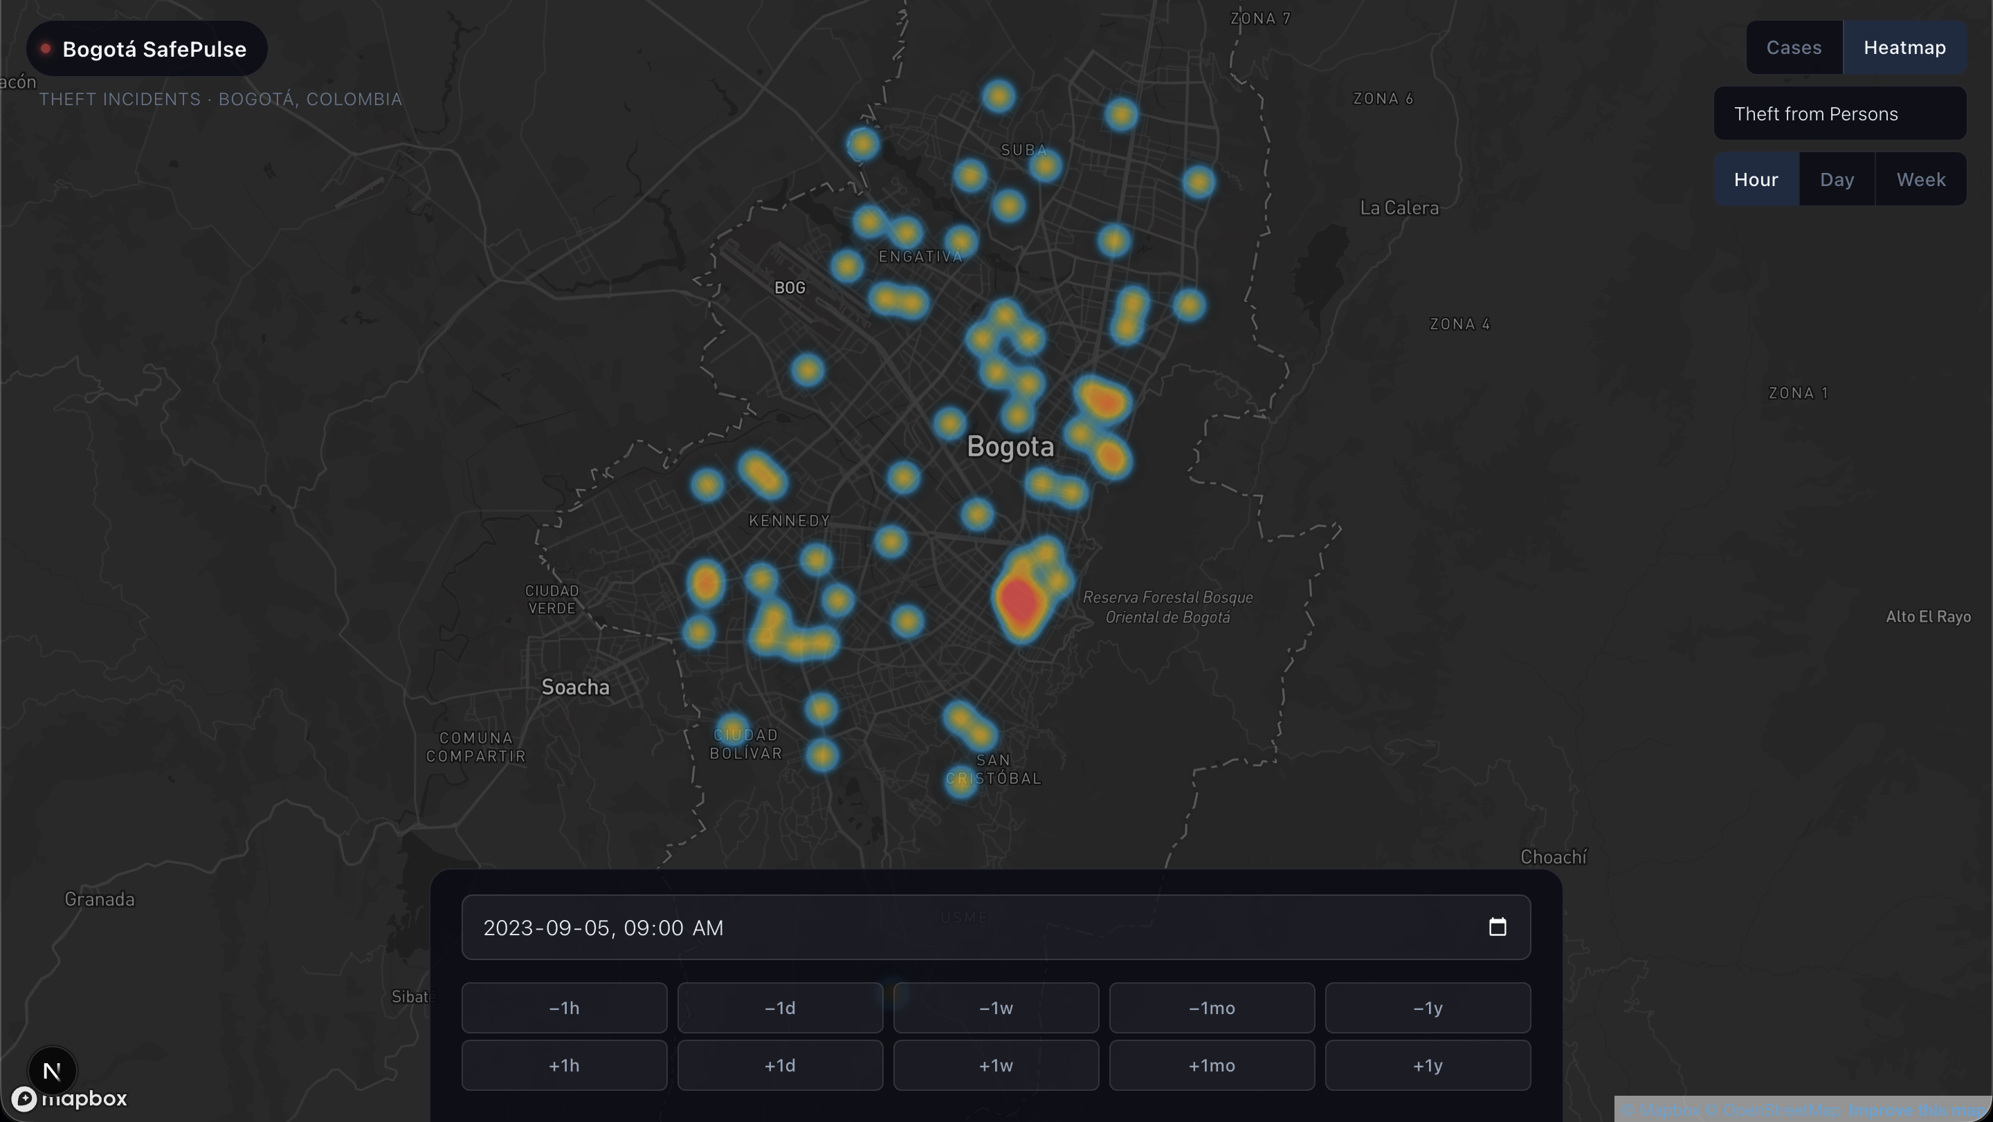
Task: Switch time granularity to Week
Action: click(x=1922, y=178)
